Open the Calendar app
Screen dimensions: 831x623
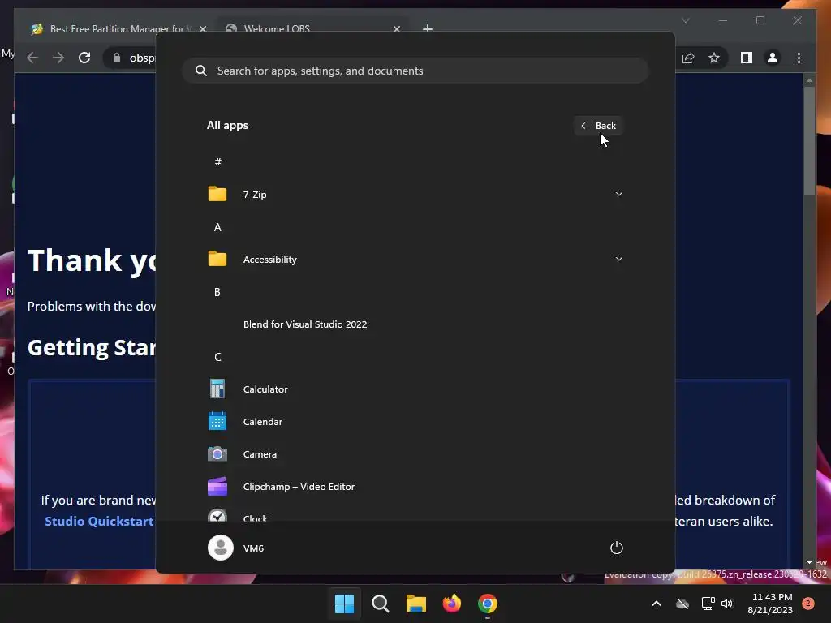[415, 422]
